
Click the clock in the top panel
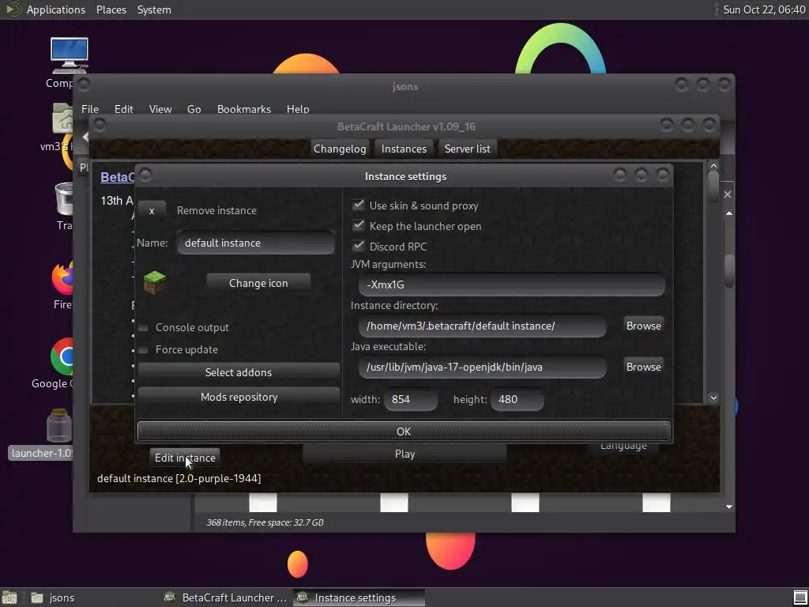764,9
